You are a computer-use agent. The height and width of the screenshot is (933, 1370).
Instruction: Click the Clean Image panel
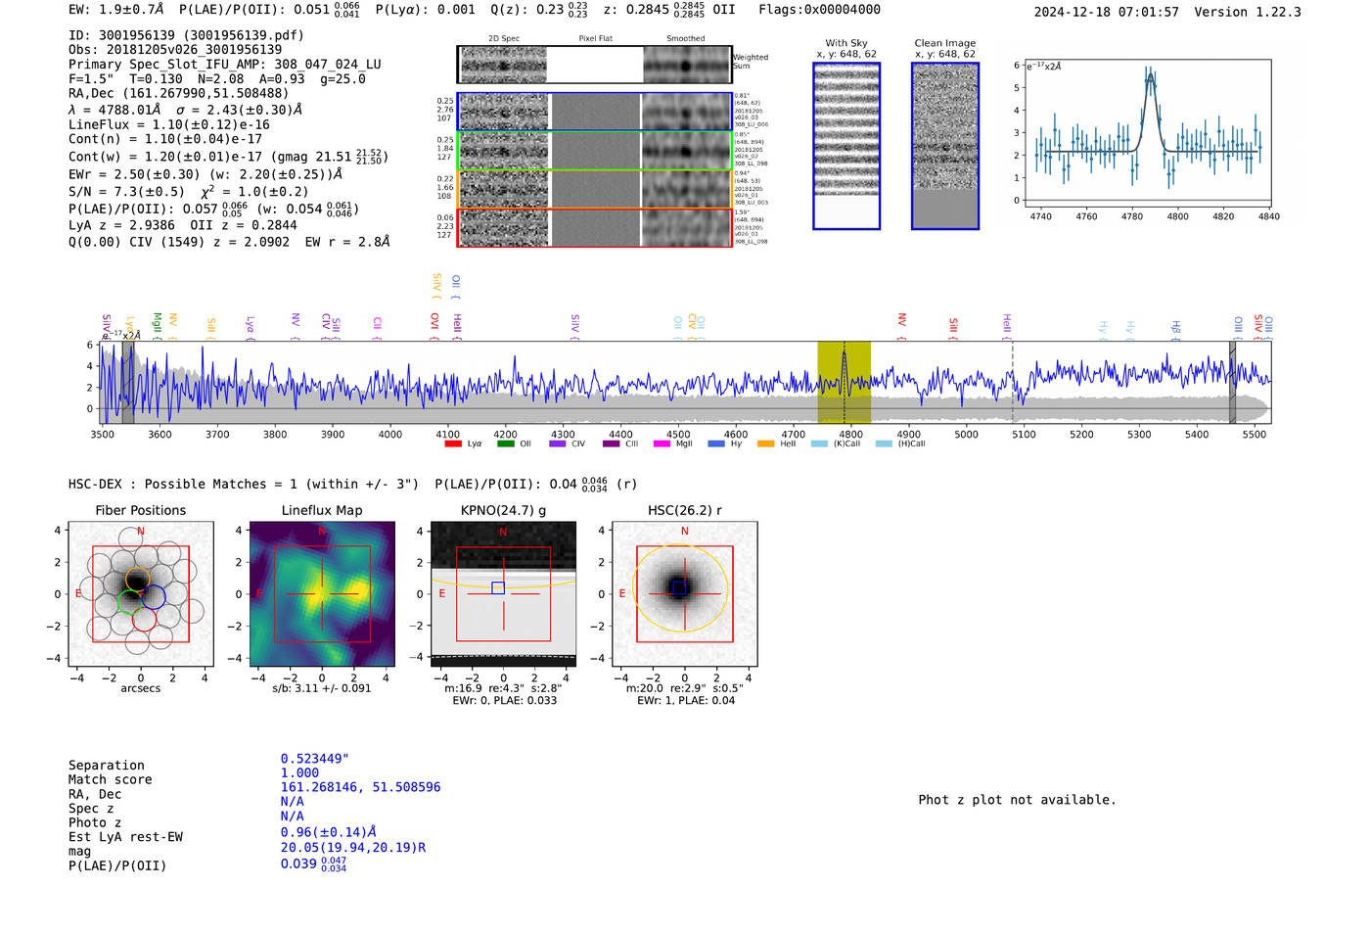tap(945, 146)
